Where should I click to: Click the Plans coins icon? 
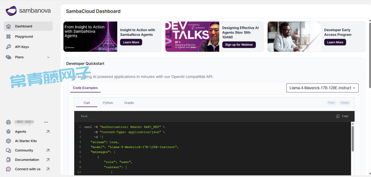9,57
